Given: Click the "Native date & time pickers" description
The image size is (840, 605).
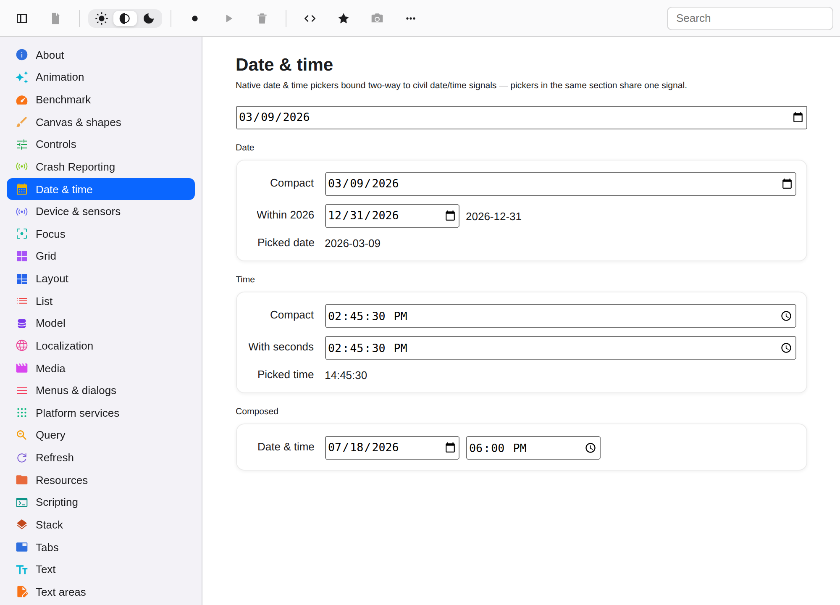Looking at the screenshot, I should pyautogui.click(x=461, y=85).
